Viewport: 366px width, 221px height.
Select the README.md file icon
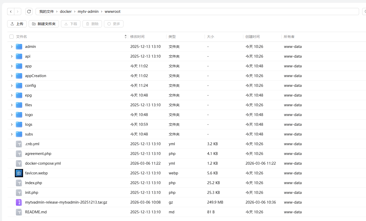(19, 212)
